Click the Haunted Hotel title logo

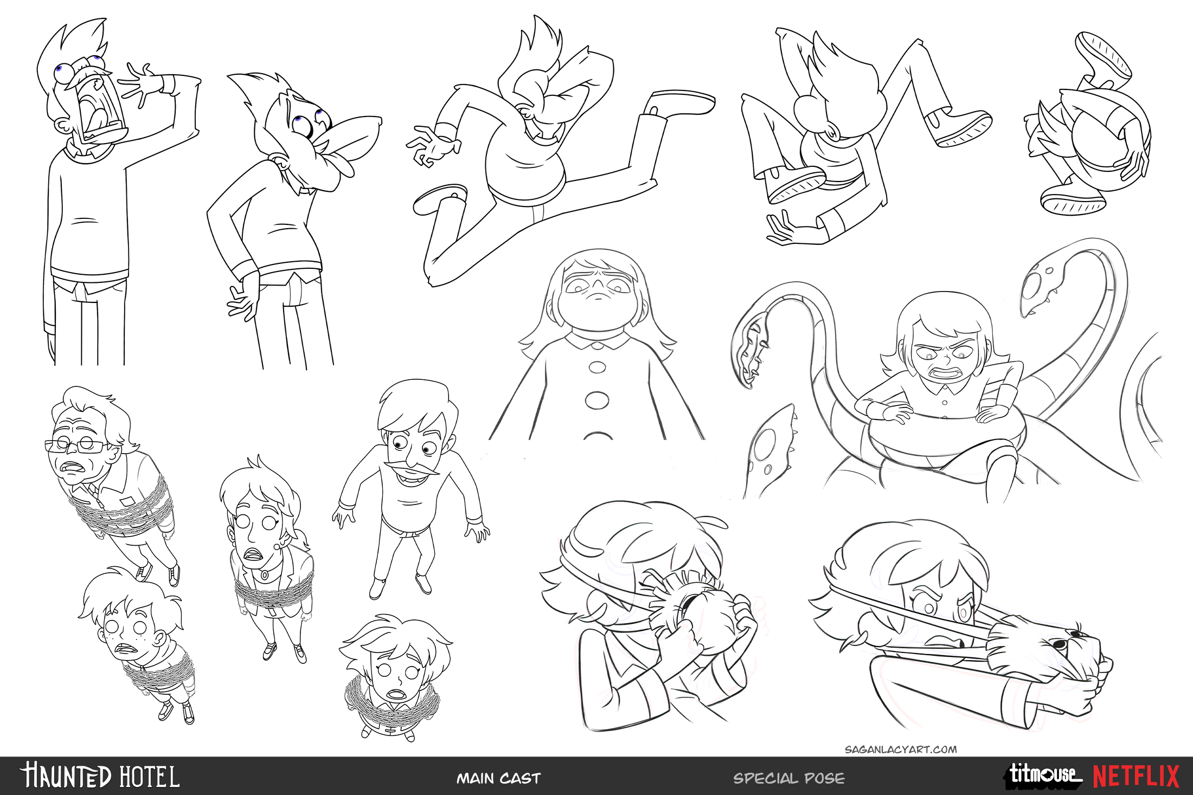(100, 775)
